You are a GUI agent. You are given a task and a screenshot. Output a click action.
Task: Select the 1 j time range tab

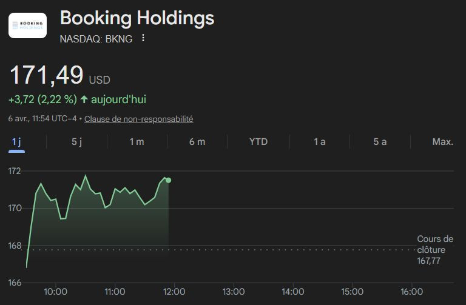17,142
